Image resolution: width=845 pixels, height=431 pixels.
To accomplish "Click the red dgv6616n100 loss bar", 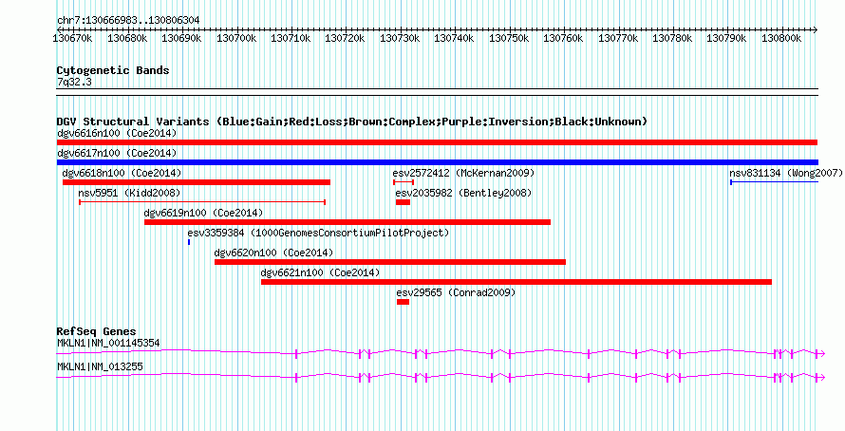I will coord(437,142).
